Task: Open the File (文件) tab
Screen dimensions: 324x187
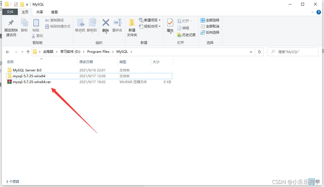Action: 10,12
